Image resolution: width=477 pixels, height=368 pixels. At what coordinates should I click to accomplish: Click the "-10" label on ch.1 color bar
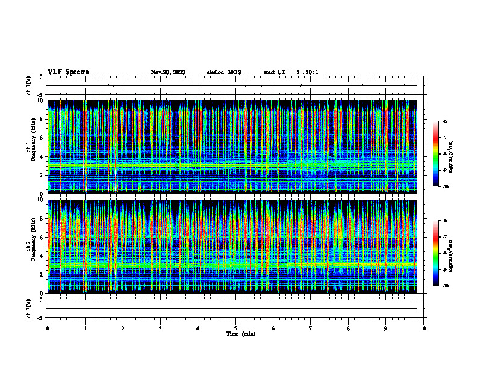point(445,187)
